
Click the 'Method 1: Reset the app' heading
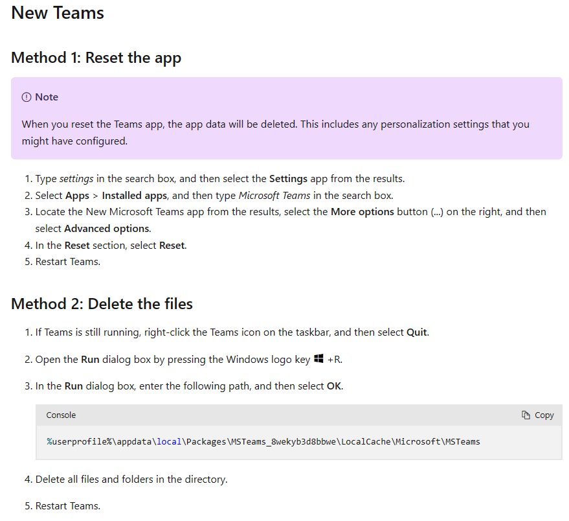[96, 58]
